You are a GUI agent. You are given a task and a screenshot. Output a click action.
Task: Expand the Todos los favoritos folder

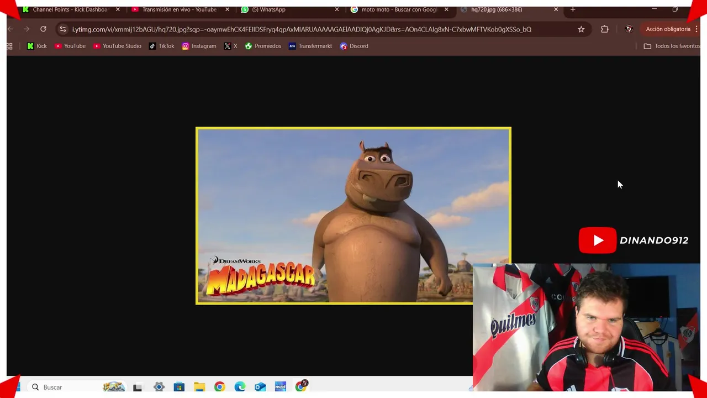(672, 46)
